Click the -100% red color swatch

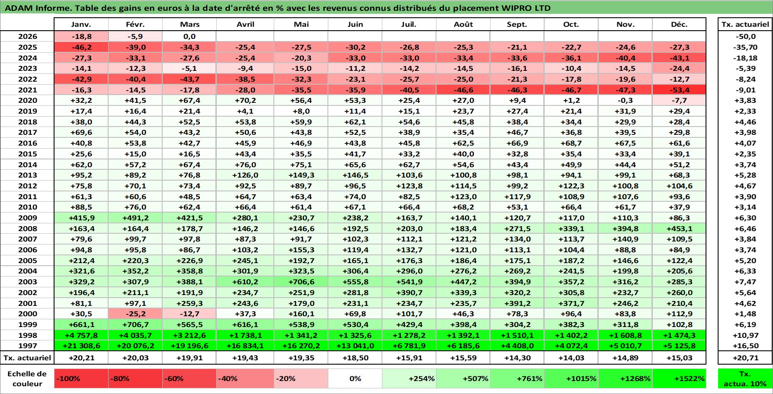pos(81,378)
